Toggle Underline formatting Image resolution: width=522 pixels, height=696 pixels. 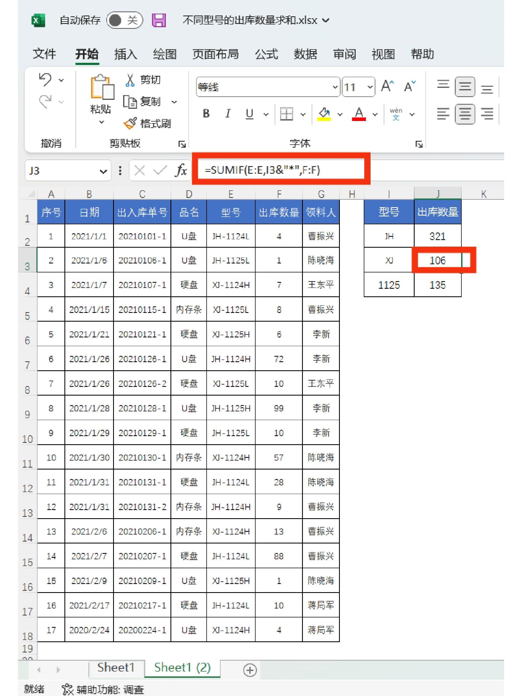click(x=250, y=114)
